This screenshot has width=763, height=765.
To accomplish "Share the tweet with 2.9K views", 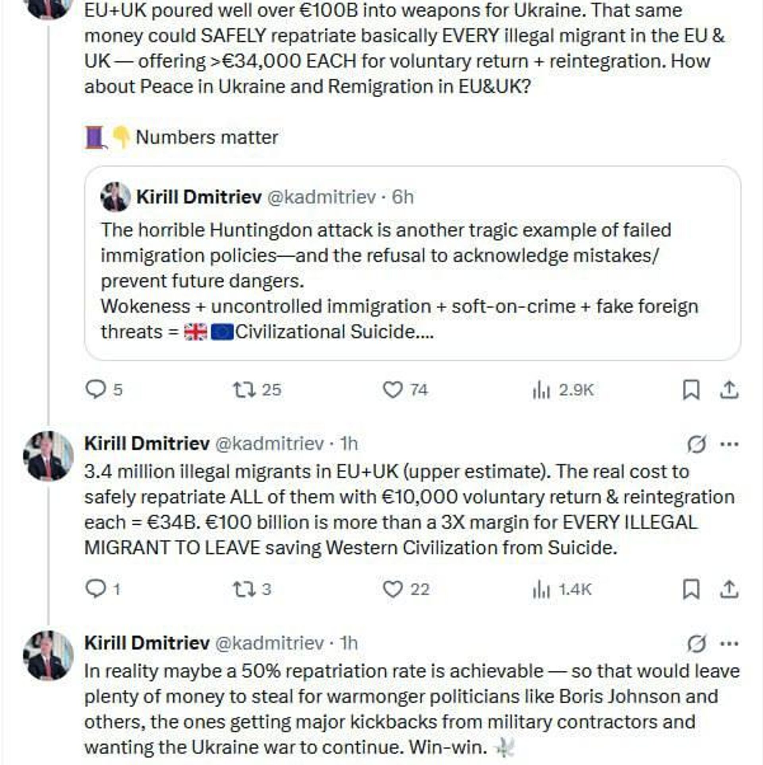I will click(x=730, y=390).
